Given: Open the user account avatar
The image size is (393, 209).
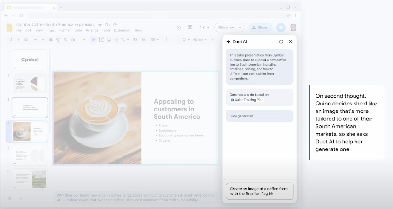Looking at the screenshot, I should point(293,28).
